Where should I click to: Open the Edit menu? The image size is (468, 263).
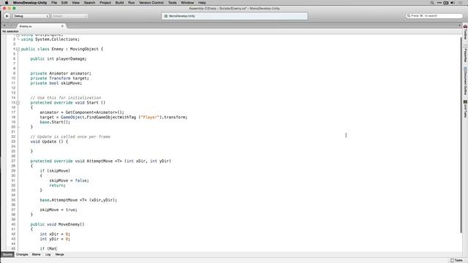(64, 3)
